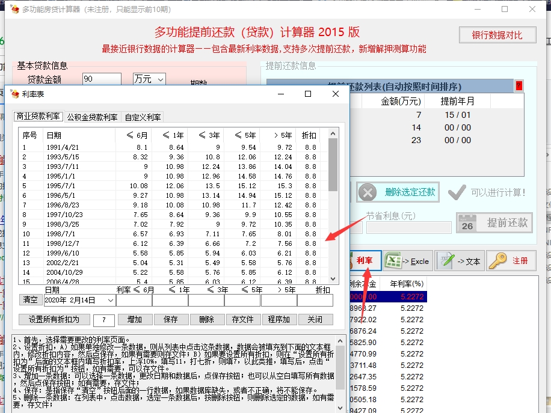551x413 pixels.
Task: Click the 关闭 button
Action: pyautogui.click(x=315, y=320)
